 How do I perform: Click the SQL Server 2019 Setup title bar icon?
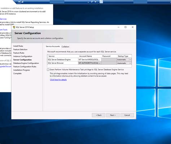[x=14, y=27]
